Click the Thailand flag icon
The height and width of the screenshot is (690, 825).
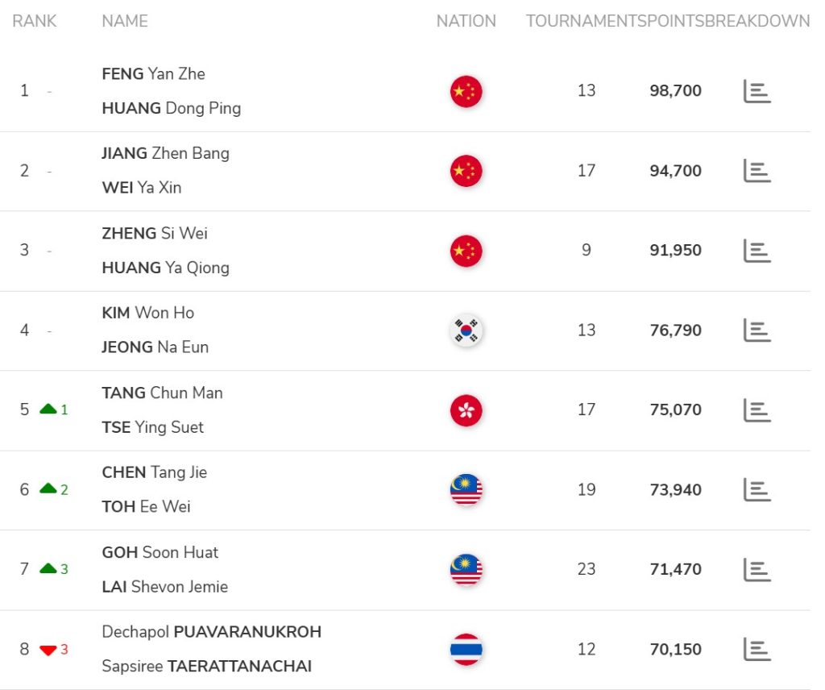[466, 650]
